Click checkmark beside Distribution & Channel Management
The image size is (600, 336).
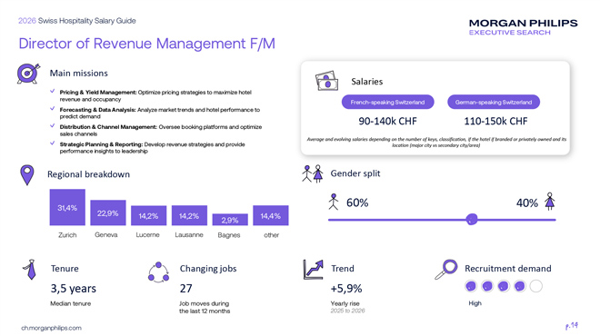click(x=53, y=125)
